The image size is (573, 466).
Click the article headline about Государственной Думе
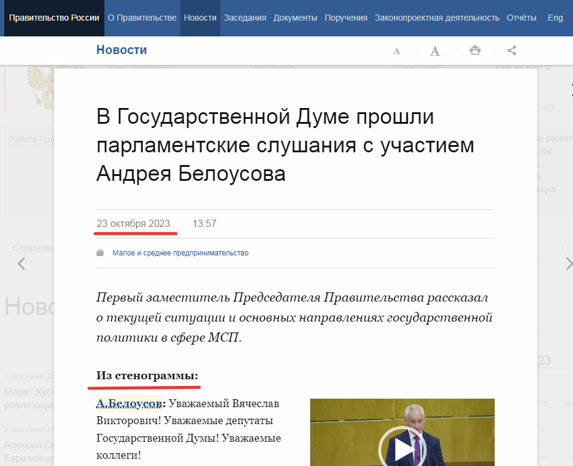point(285,145)
